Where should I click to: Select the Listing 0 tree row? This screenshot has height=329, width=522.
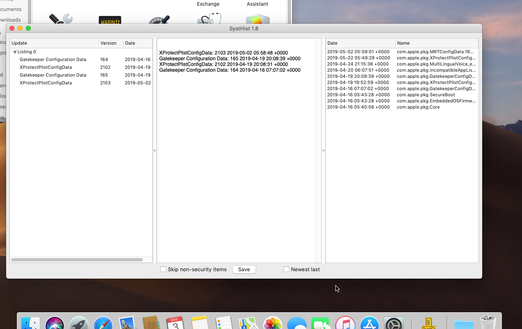tap(81, 52)
